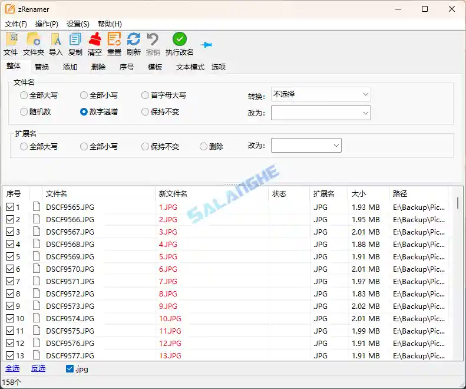Sort by the 大小 column header
The image size is (466, 389).
coord(368,194)
